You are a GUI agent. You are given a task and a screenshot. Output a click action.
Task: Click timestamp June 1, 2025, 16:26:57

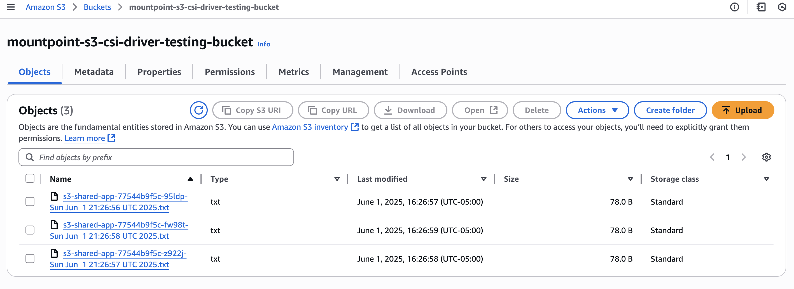pyautogui.click(x=420, y=202)
